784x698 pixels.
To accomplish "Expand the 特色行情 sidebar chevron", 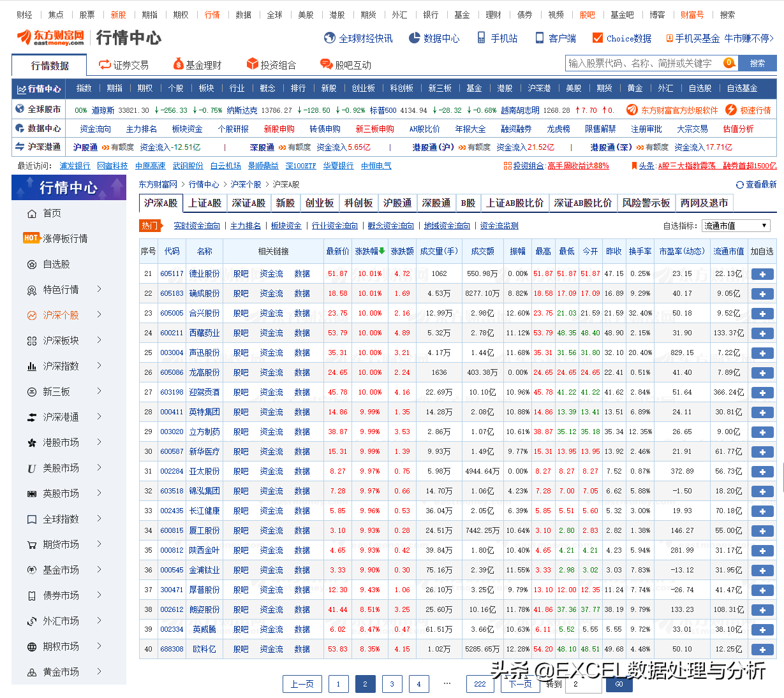I will (x=99, y=289).
